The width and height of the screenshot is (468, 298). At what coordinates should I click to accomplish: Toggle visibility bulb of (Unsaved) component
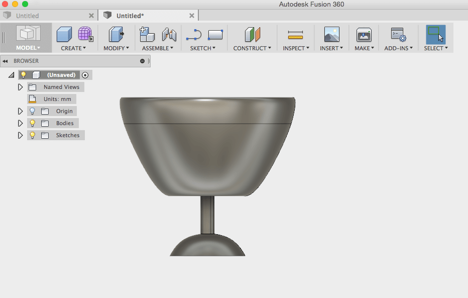pyautogui.click(x=23, y=75)
